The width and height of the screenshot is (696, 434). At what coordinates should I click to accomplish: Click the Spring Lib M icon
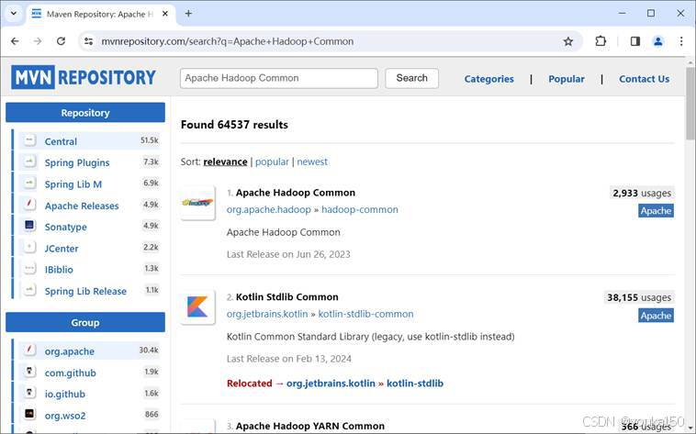click(29, 184)
